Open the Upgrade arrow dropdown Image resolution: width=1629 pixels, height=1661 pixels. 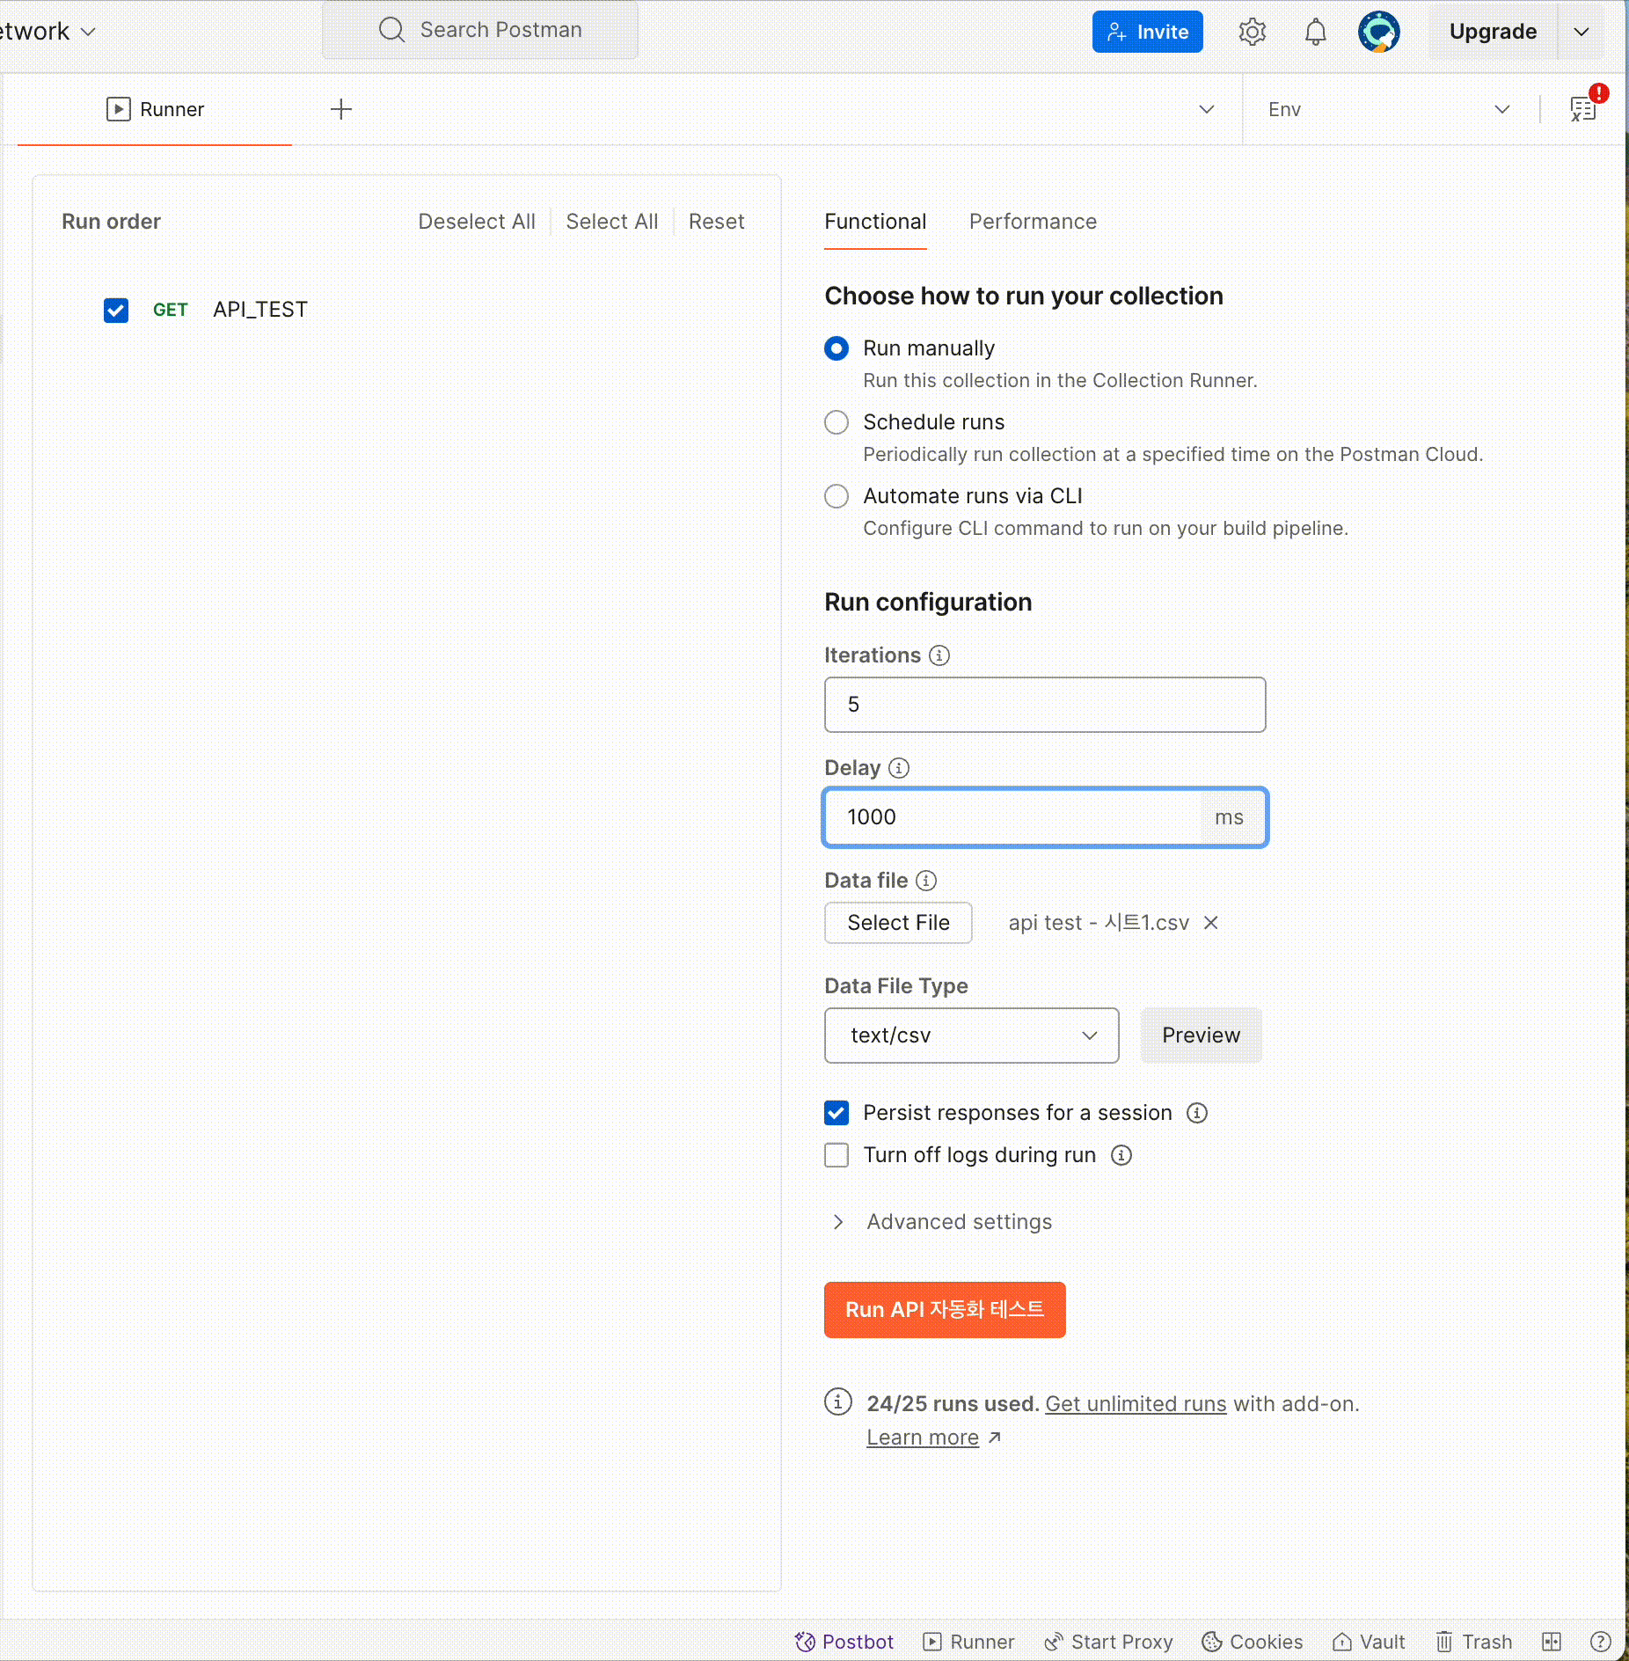coord(1582,32)
